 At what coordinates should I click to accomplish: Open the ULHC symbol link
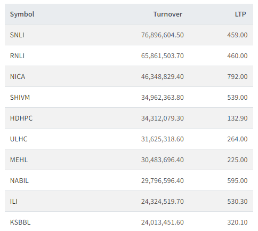[x=19, y=139]
